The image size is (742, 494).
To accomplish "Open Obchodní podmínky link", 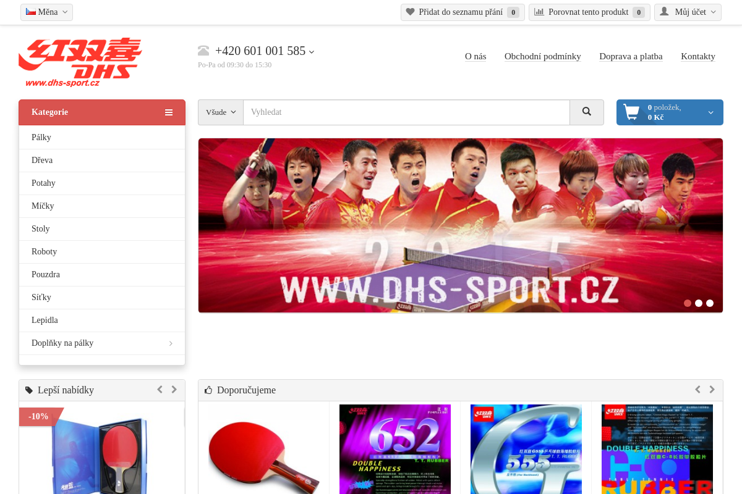I will tap(543, 56).
